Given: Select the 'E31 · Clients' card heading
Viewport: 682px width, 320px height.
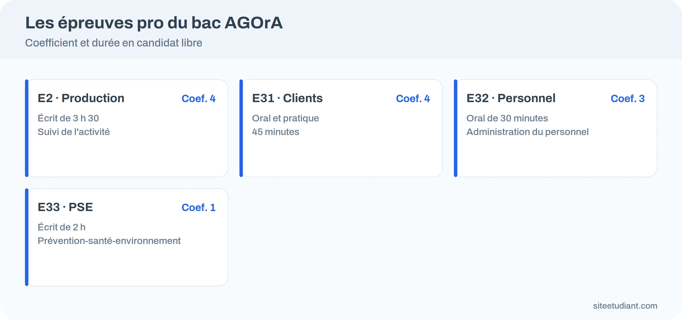Looking at the screenshot, I should [x=287, y=98].
